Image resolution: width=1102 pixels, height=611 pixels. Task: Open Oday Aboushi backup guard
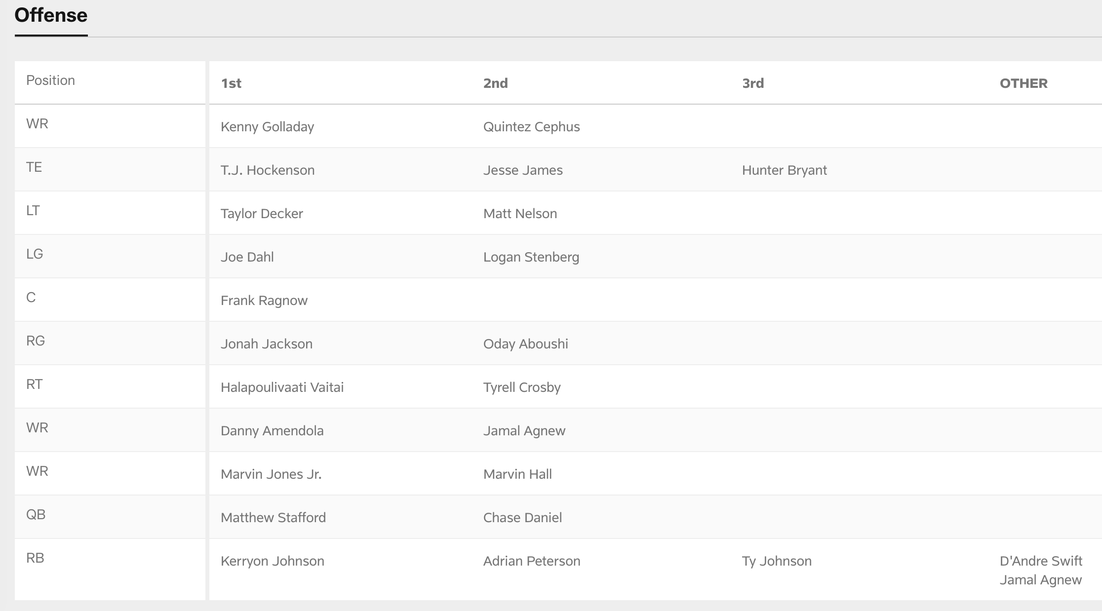coord(525,344)
